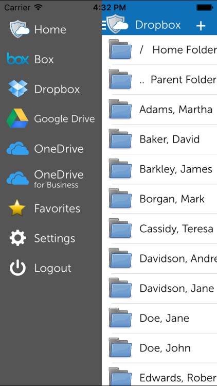The image size is (217, 386).
Task: Tap folder icon beside Adams, Martha
Action: [x=120, y=109]
